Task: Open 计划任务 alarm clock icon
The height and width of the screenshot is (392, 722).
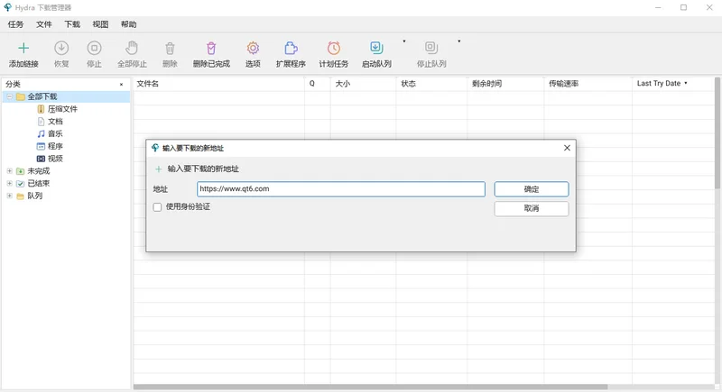Action: [x=334, y=48]
